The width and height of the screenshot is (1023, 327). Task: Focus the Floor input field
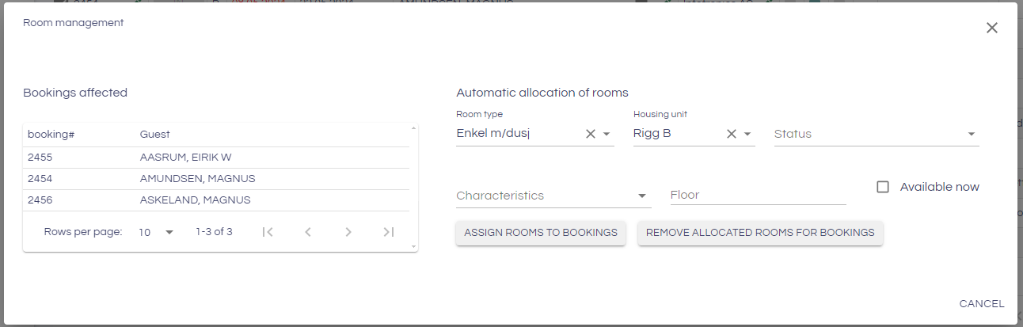[758, 195]
